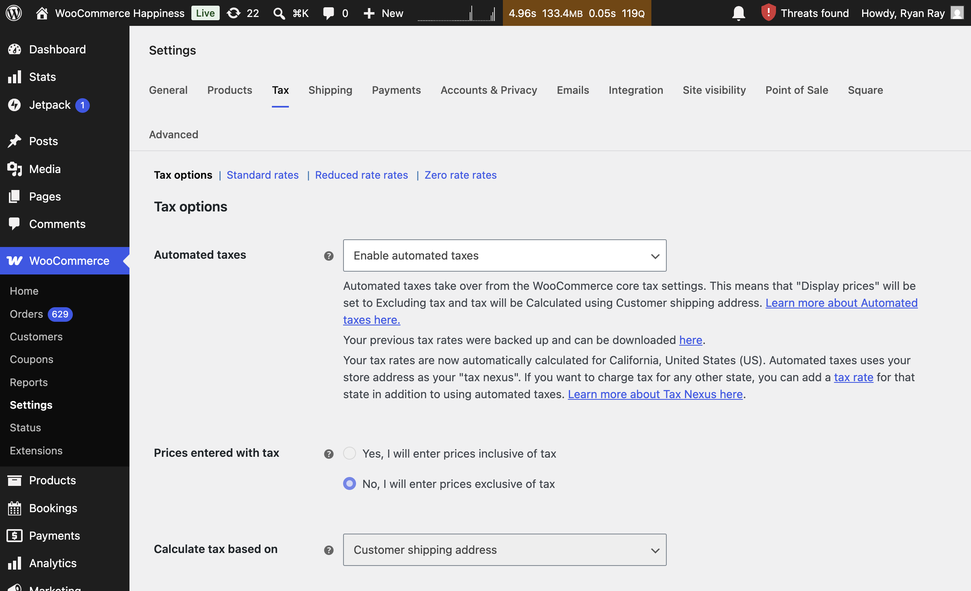
Task: Open the updates icon showing 22
Action: coord(242,13)
